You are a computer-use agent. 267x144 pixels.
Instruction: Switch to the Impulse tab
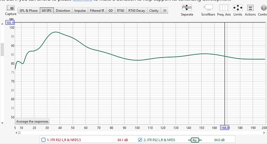[80, 10]
